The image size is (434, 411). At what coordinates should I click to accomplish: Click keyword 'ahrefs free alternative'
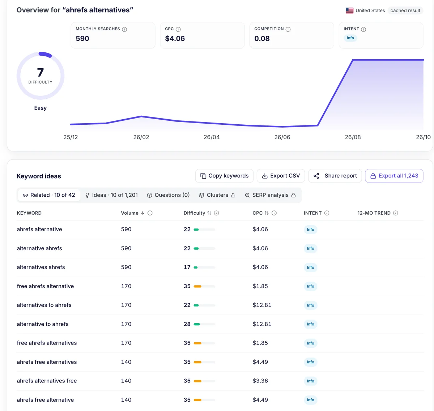(45, 400)
